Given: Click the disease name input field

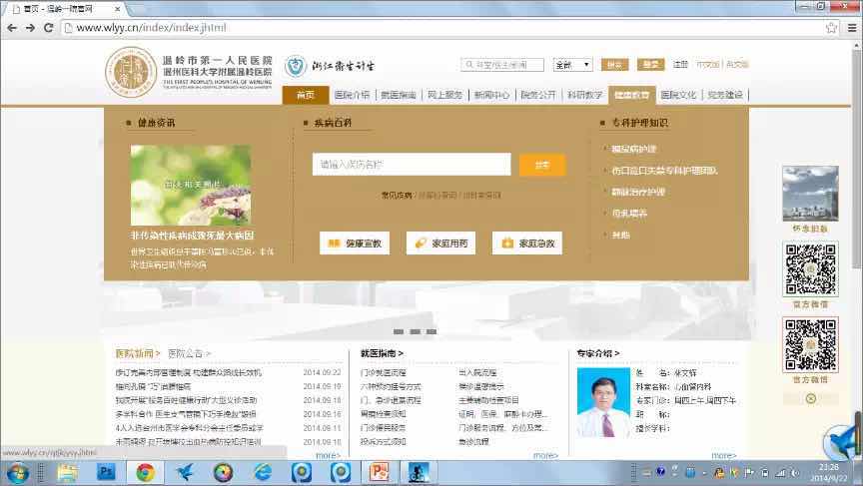Looking at the screenshot, I should 411,165.
